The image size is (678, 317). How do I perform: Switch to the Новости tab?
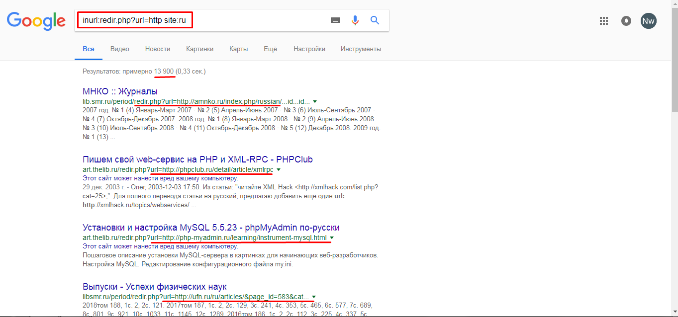(x=158, y=49)
